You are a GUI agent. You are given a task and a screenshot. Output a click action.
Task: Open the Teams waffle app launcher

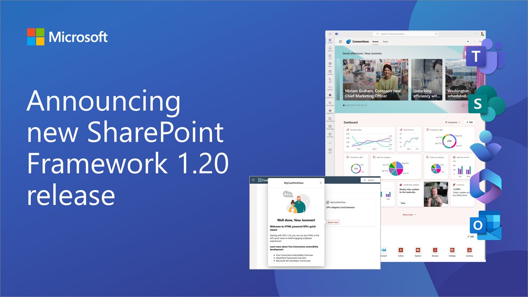[x=330, y=34]
